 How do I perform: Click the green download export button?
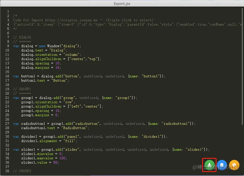coord(210,165)
